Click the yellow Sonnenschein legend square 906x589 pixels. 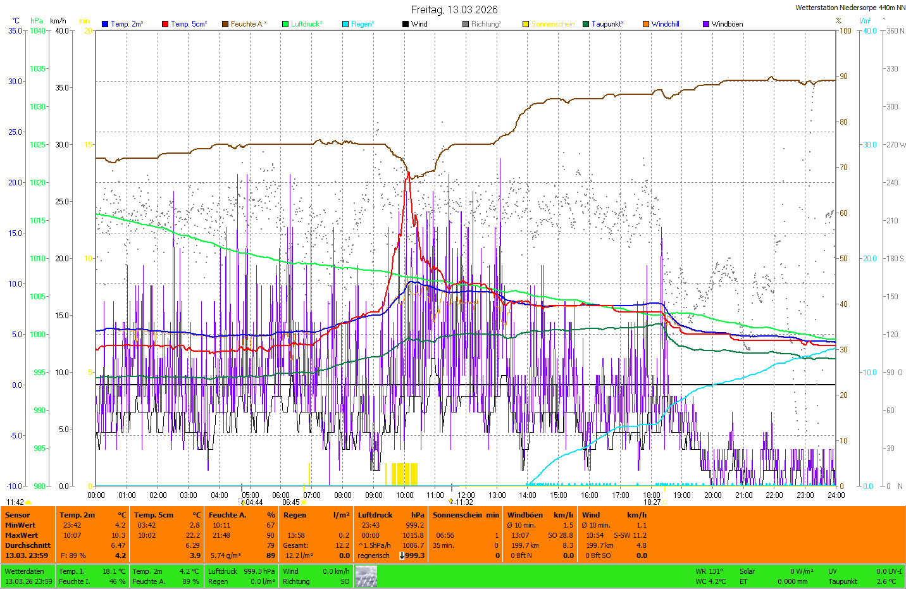click(526, 24)
